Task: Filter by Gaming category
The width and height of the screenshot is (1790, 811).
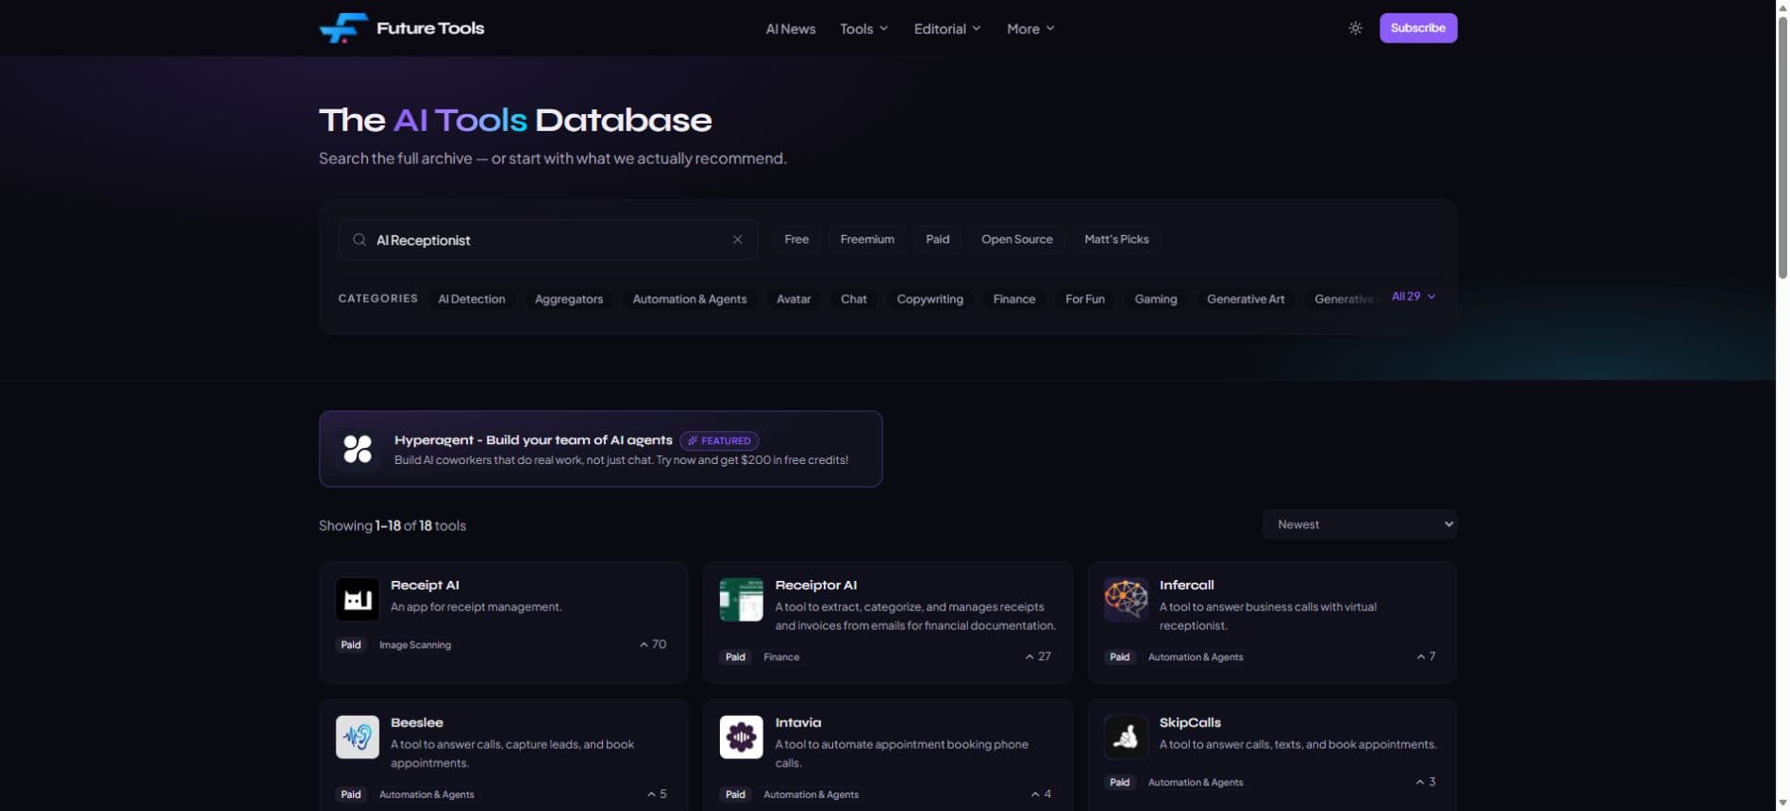Action: point(1156,299)
